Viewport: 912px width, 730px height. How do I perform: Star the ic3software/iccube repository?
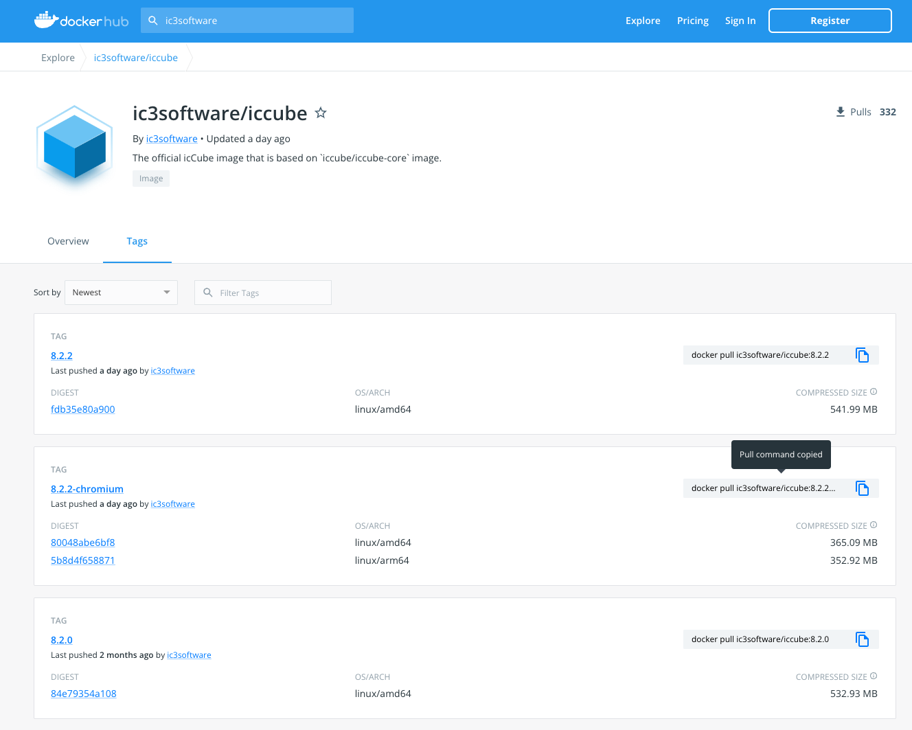(x=321, y=113)
